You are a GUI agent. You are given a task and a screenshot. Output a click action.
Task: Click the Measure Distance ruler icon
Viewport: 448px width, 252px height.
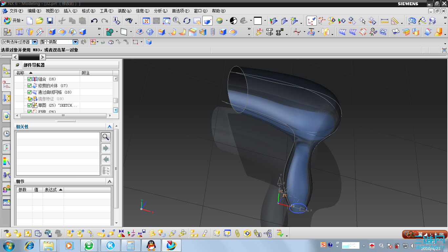point(384,21)
